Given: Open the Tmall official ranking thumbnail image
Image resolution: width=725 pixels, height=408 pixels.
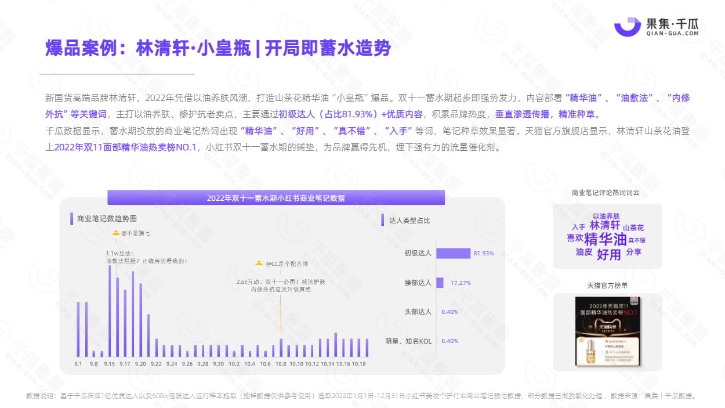Looking at the screenshot, I should tap(607, 331).
